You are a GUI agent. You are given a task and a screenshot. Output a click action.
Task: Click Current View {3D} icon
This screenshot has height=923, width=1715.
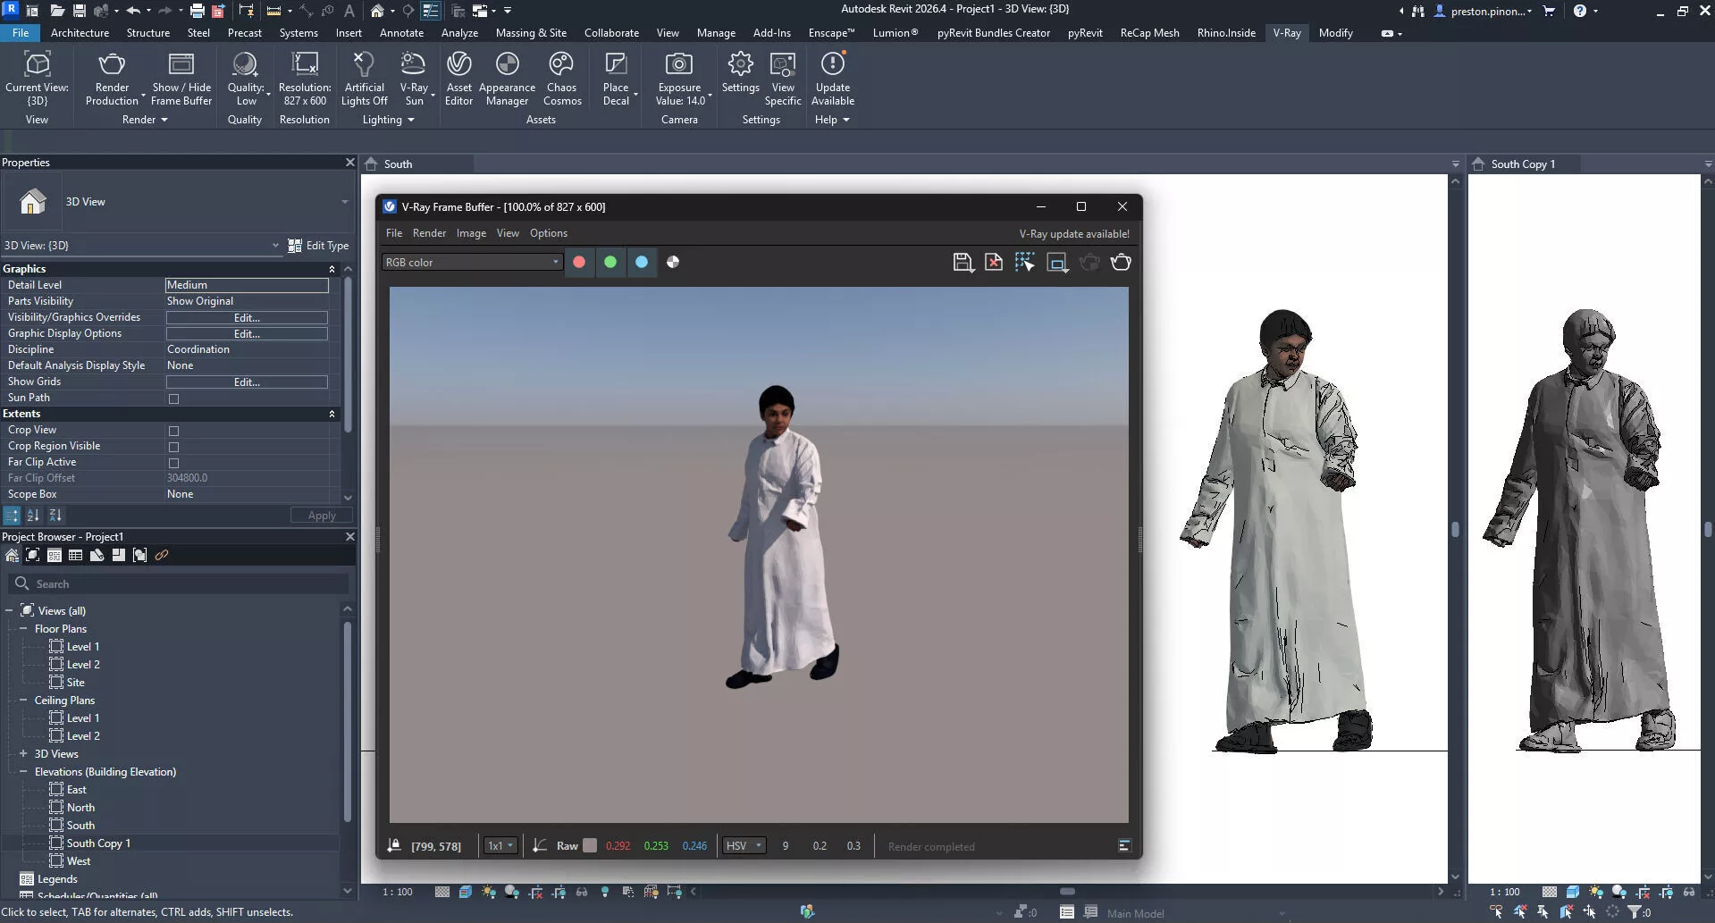tap(37, 64)
